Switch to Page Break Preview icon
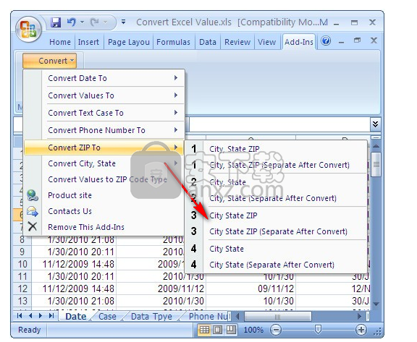 tap(230, 330)
